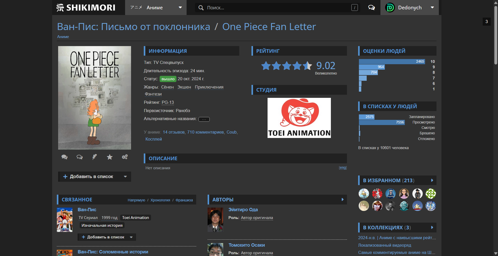
Task: Open the Coub link
Action: pyautogui.click(x=231, y=132)
